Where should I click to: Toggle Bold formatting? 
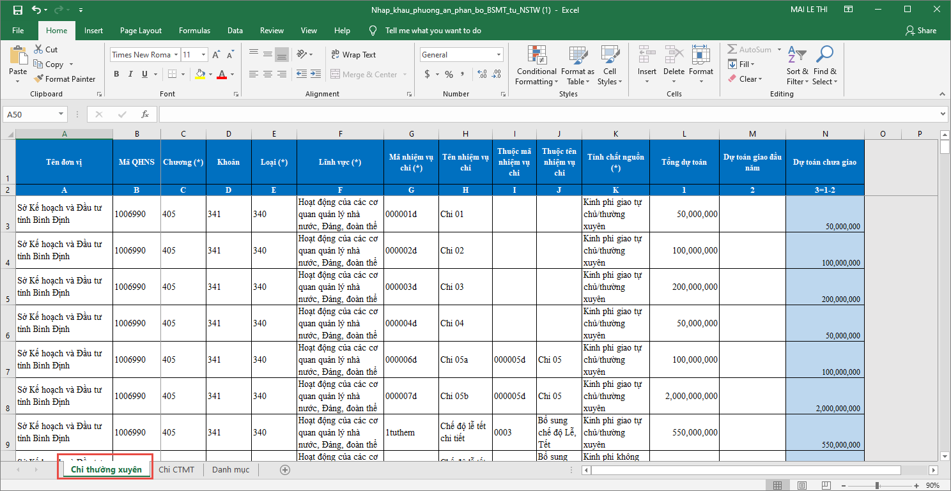click(x=116, y=74)
